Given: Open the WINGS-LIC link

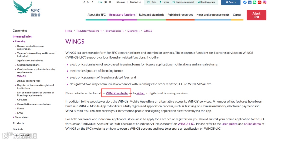Looking at the screenshot, I should [x=186, y=124].
